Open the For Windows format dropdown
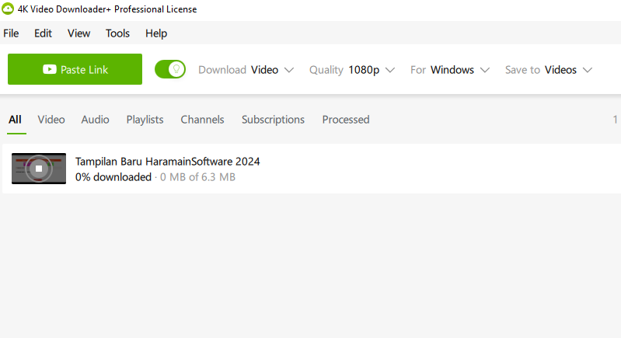 450,70
